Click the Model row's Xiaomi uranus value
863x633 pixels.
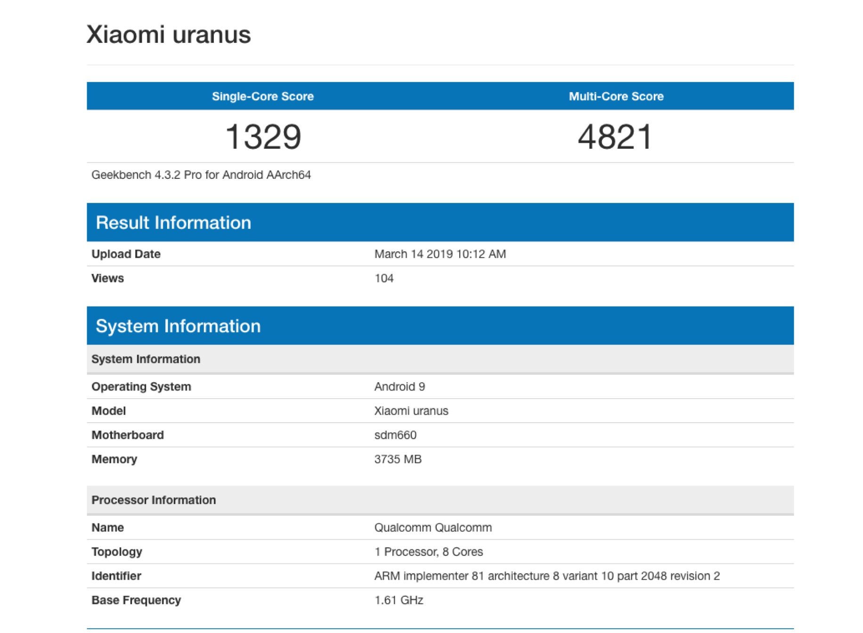(x=411, y=411)
